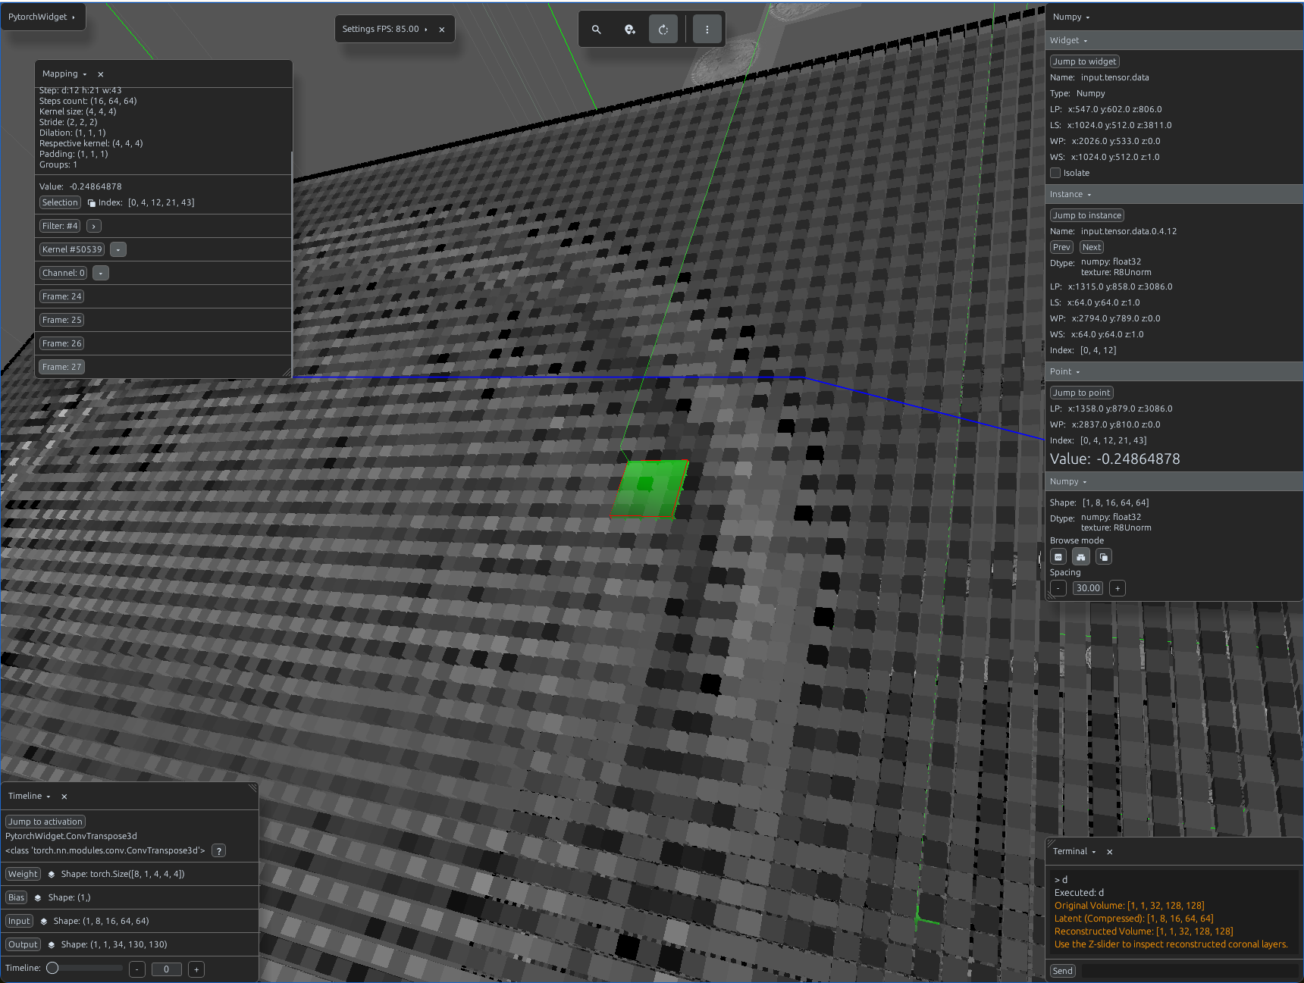
Task: Open the Kernel #50539 dropdown arrow
Action: [x=118, y=250]
